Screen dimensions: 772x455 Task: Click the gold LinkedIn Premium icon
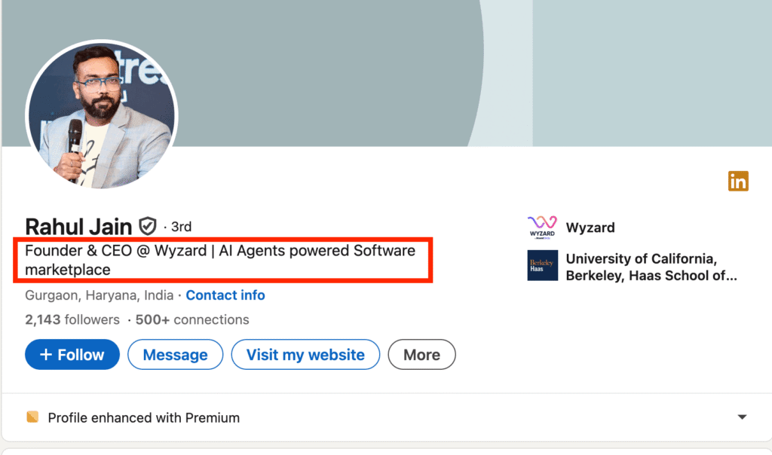(738, 181)
